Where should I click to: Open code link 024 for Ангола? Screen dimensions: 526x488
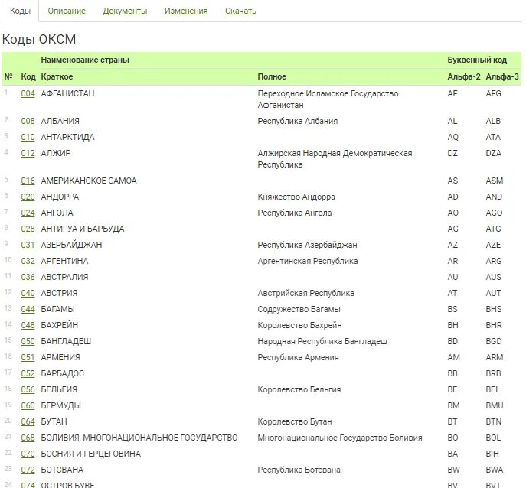coord(28,213)
